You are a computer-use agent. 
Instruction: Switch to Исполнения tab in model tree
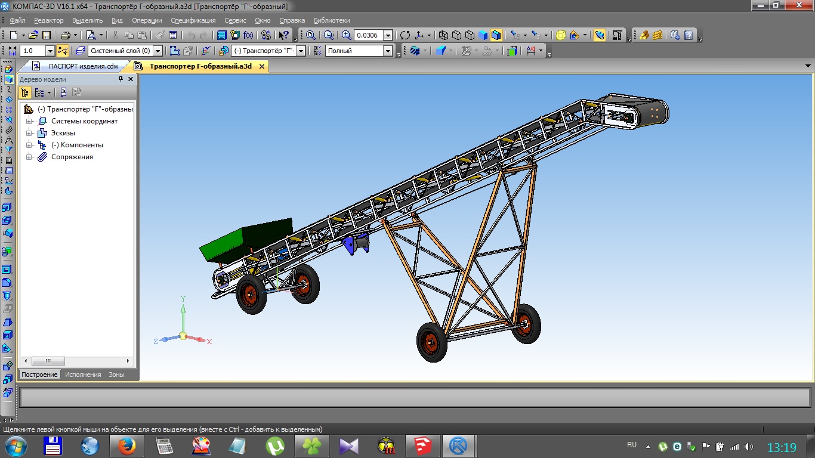(x=83, y=375)
